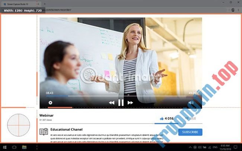Open the Action Center notifications icon
The width and height of the screenshot is (242, 151).
click(x=235, y=147)
